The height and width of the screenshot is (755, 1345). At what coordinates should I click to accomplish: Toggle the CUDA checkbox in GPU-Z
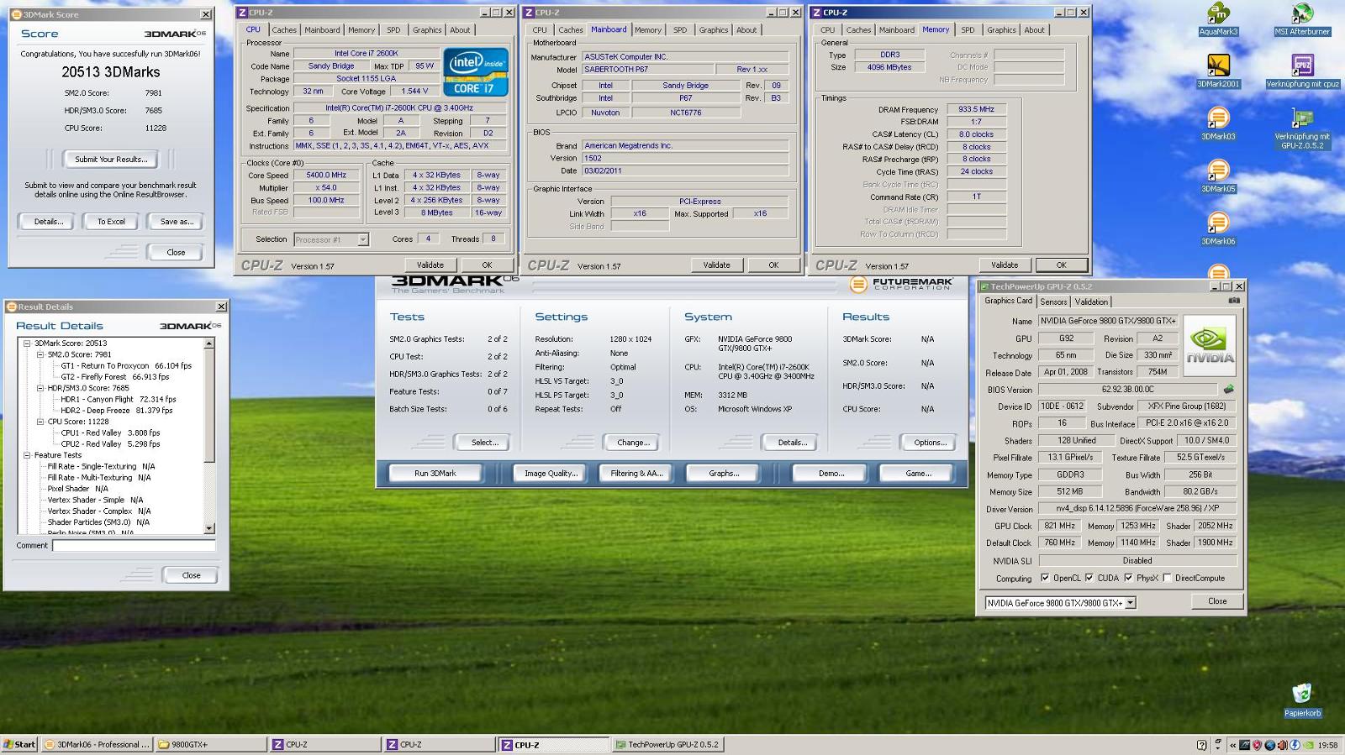coord(1089,578)
